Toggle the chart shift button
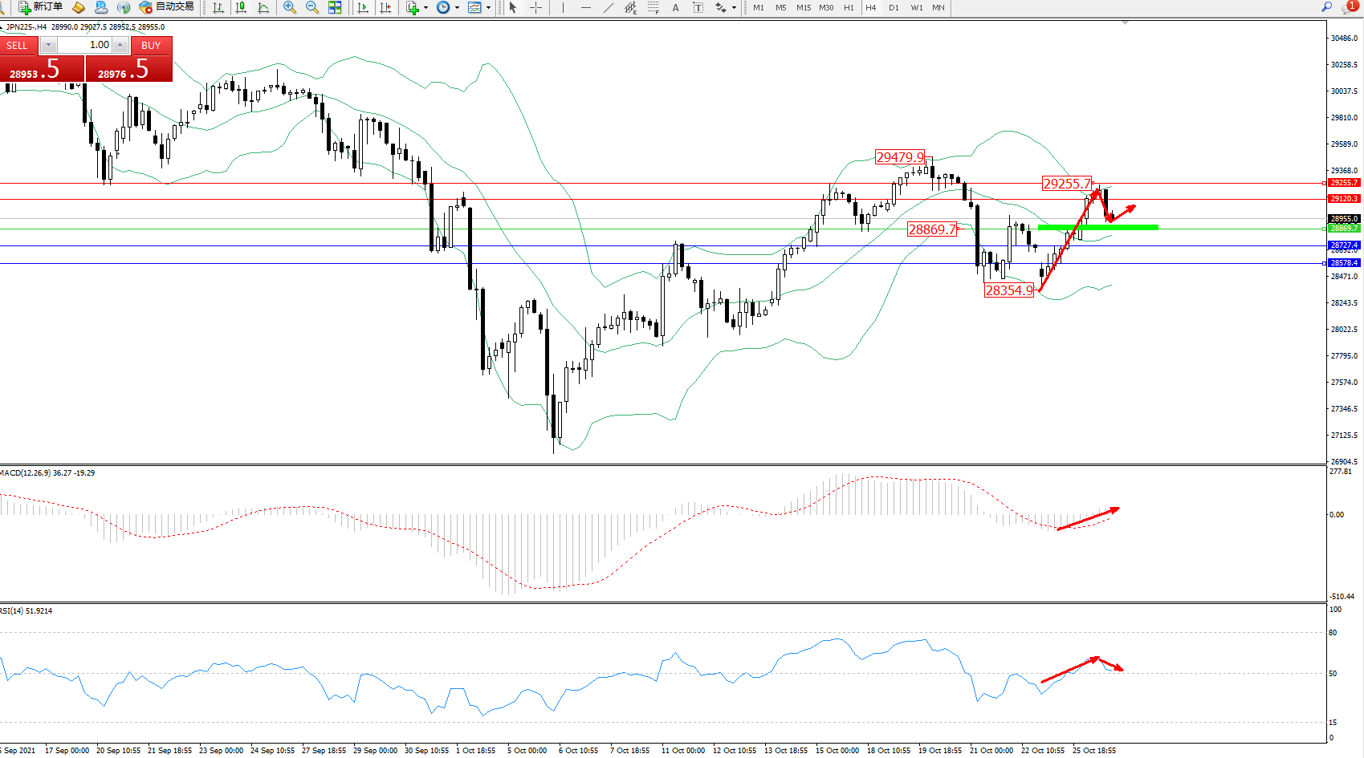Screen dimensions: 1364x758 pos(385,7)
